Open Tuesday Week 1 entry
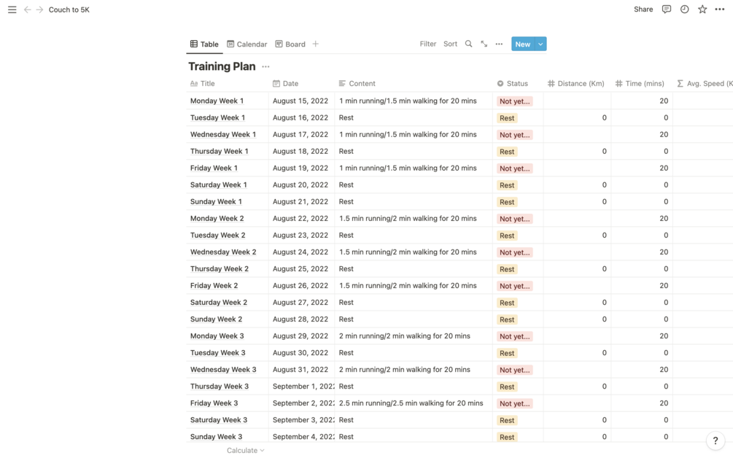 217,117
